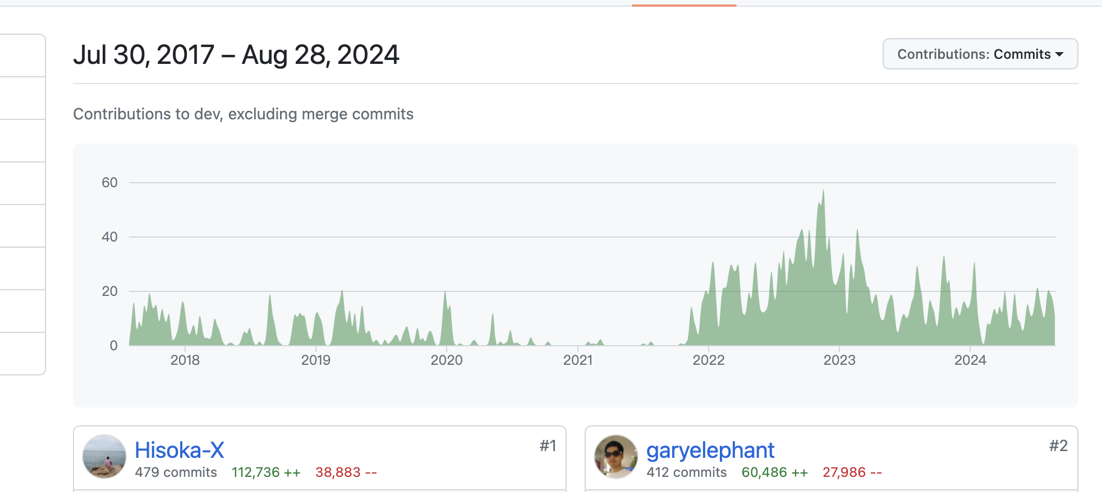Click the date range heading Jul 30, 2017 – Aug 28, 2024
Screen dimensions: 1102x492
pyautogui.click(x=236, y=55)
